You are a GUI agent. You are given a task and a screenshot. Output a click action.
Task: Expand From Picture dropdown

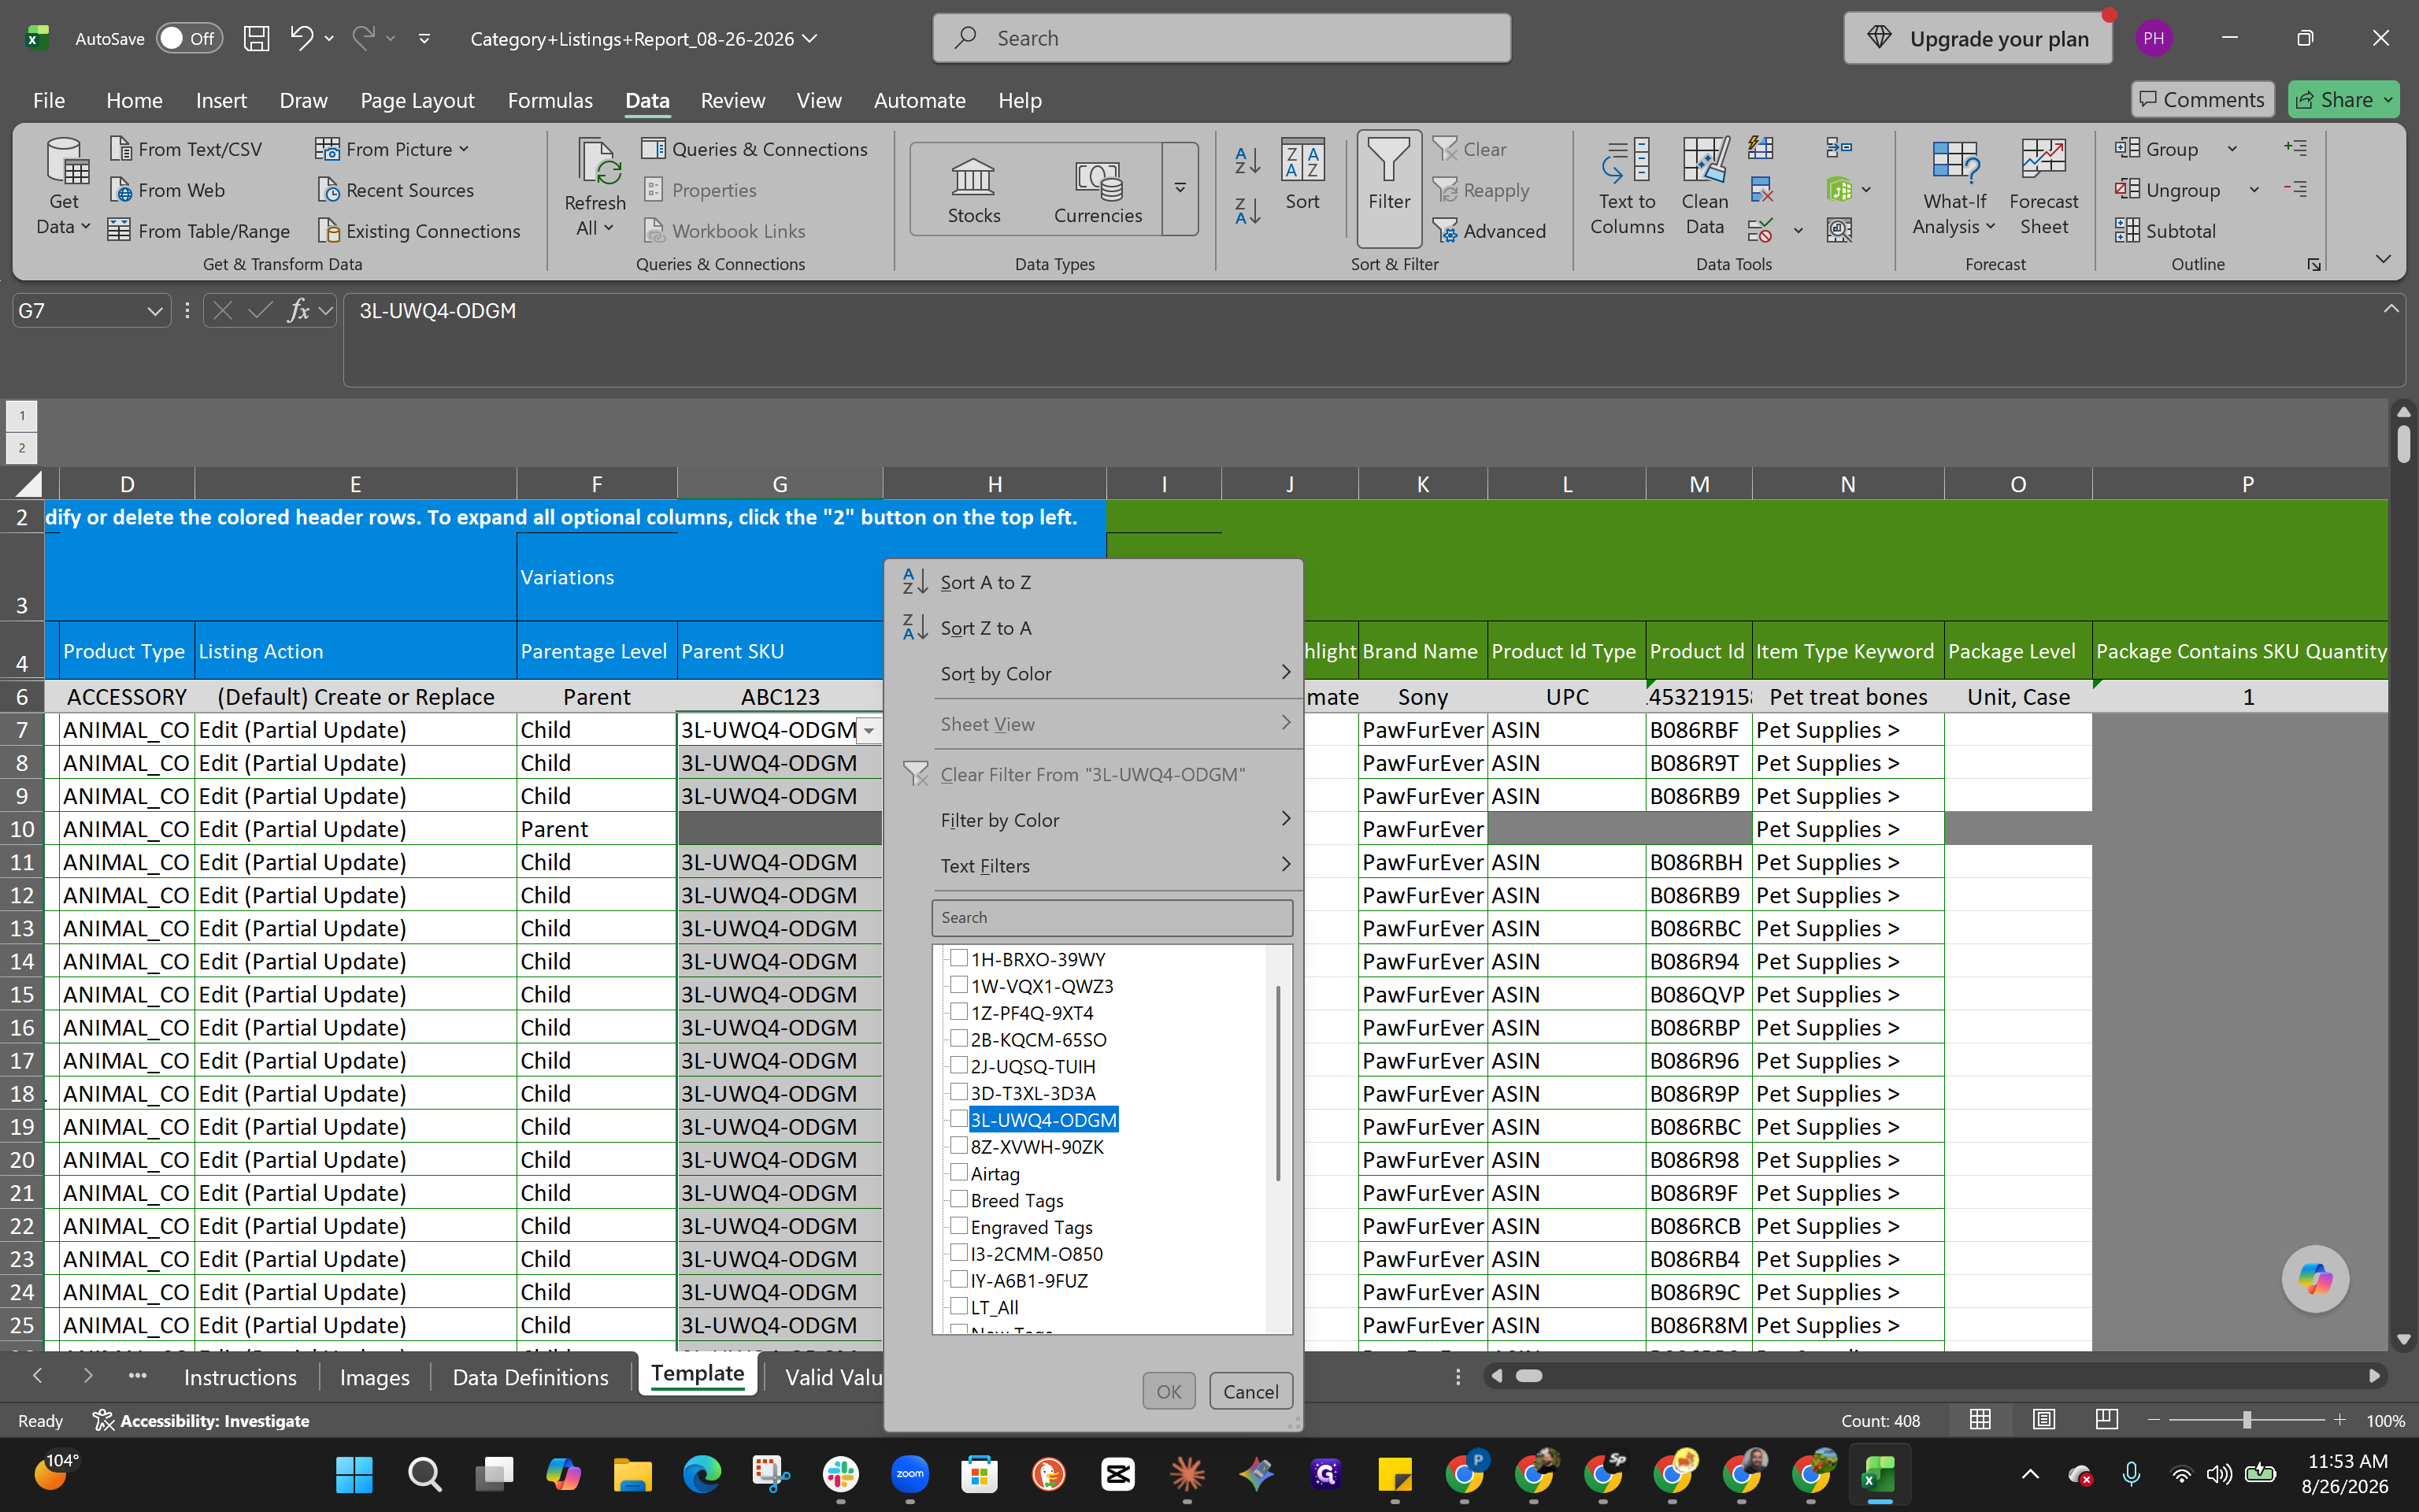(x=464, y=149)
